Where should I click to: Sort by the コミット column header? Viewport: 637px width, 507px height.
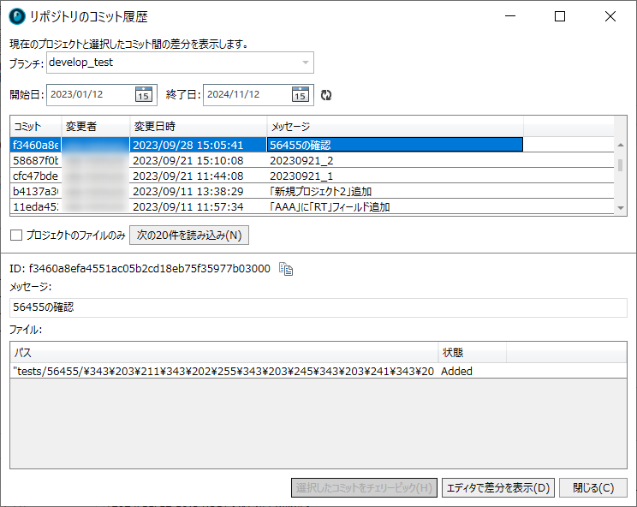pos(36,127)
